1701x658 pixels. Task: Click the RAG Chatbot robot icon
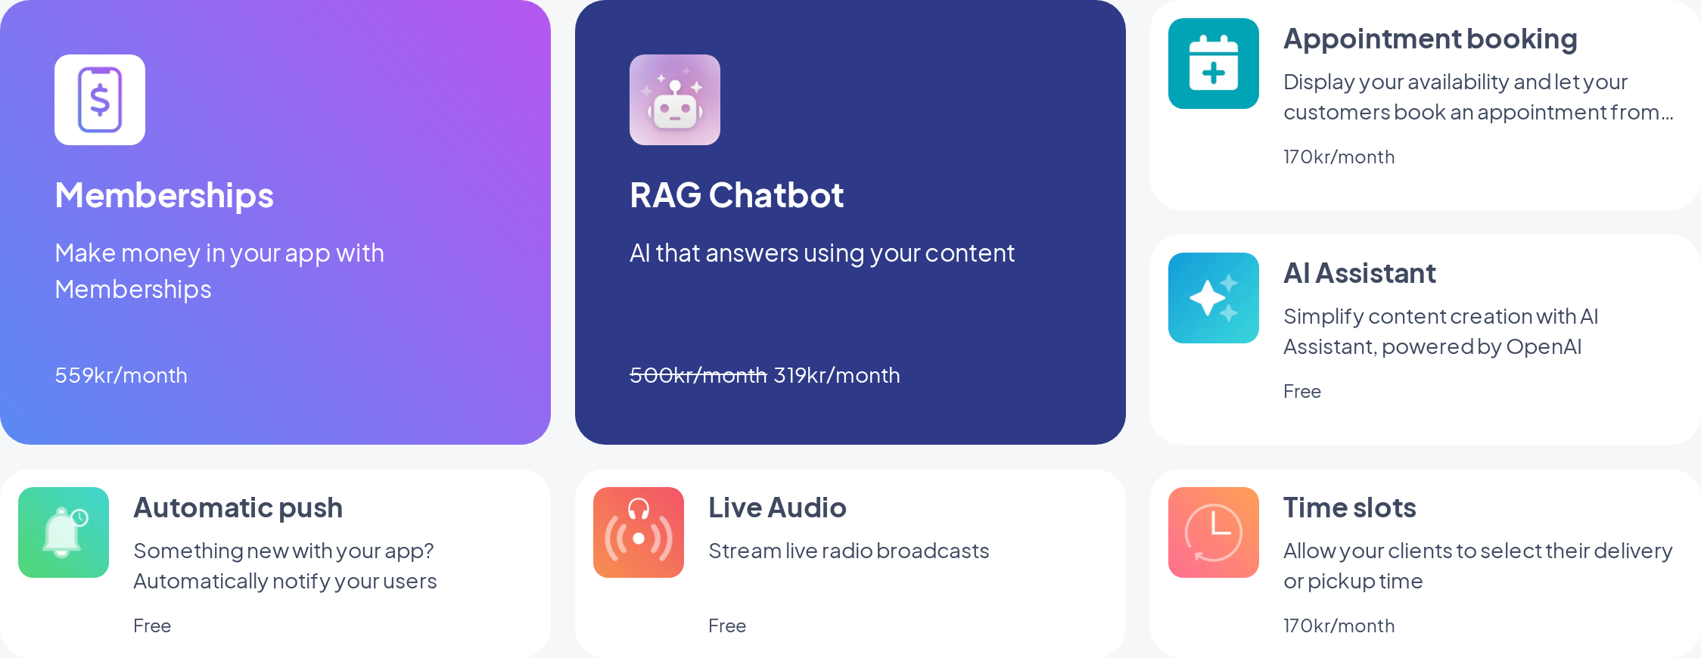pyautogui.click(x=675, y=100)
